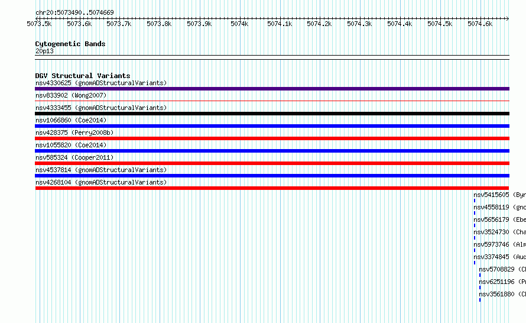Open nsv4268104 gnomAD variant label
Screen dimensions: 526x323
coord(101,182)
